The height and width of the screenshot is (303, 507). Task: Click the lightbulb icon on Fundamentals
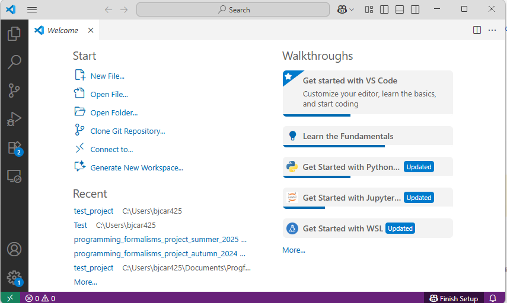tap(292, 136)
